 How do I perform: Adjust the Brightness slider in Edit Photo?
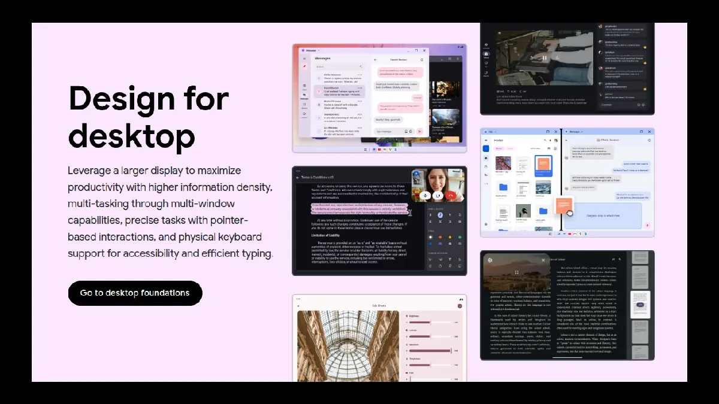click(431, 322)
